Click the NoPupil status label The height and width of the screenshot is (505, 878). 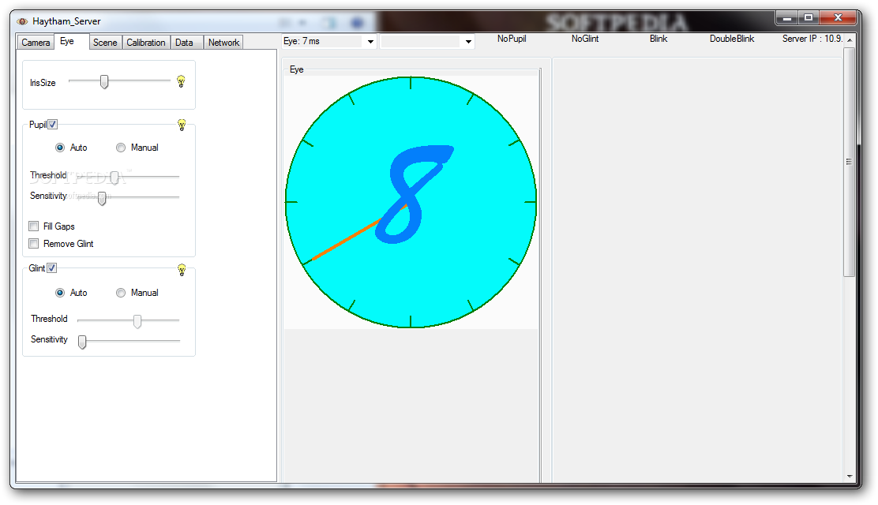pos(512,39)
